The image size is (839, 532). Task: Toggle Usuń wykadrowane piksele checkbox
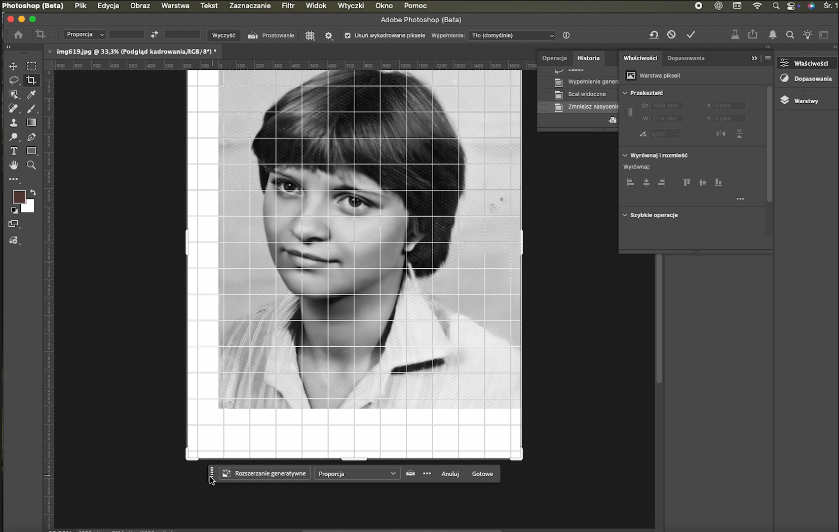pyautogui.click(x=348, y=35)
